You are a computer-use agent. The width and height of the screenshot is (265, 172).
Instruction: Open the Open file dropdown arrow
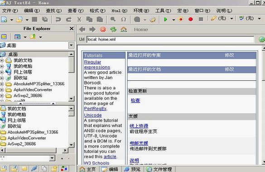pos(27,20)
